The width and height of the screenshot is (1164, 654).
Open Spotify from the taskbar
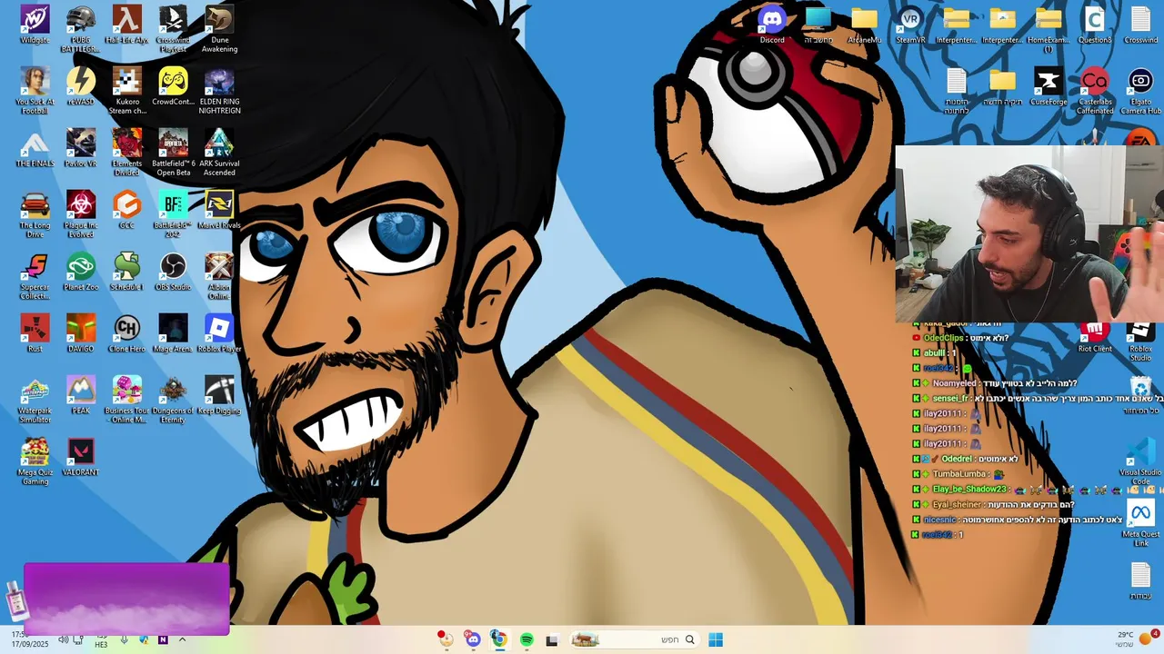pos(527,639)
